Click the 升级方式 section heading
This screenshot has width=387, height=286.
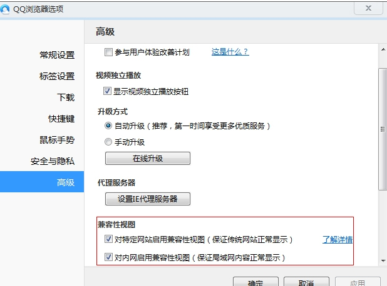pyautogui.click(x=113, y=112)
